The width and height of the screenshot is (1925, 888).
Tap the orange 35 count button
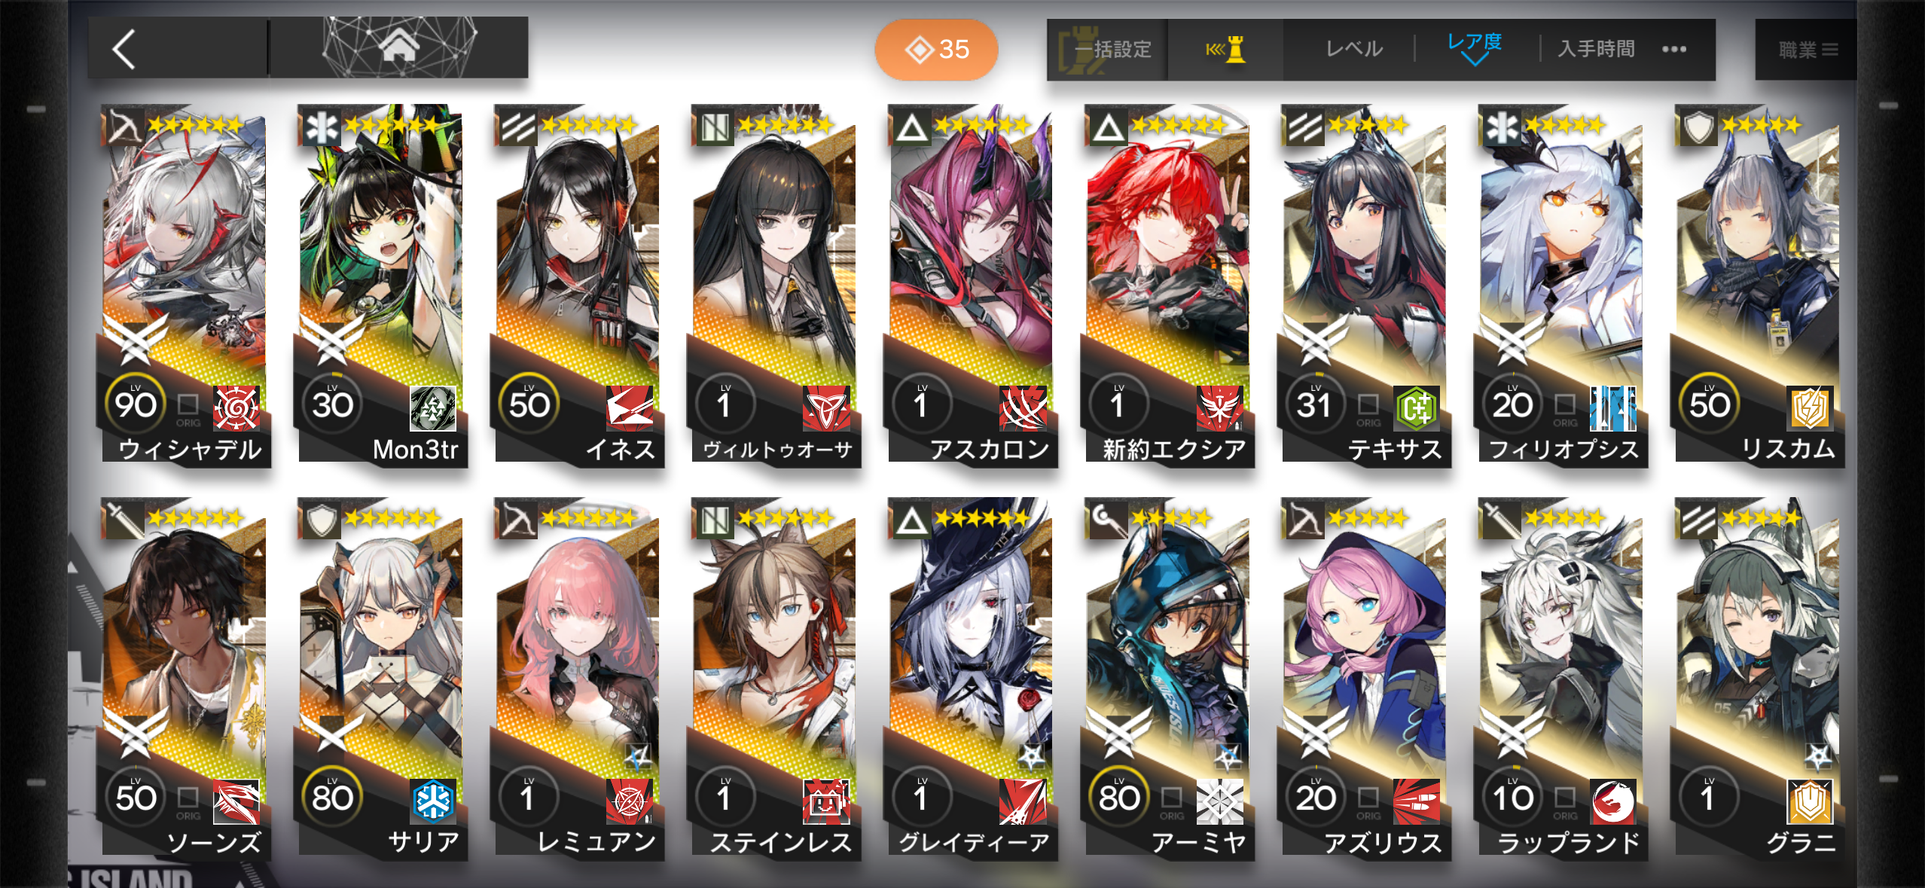pos(936,50)
